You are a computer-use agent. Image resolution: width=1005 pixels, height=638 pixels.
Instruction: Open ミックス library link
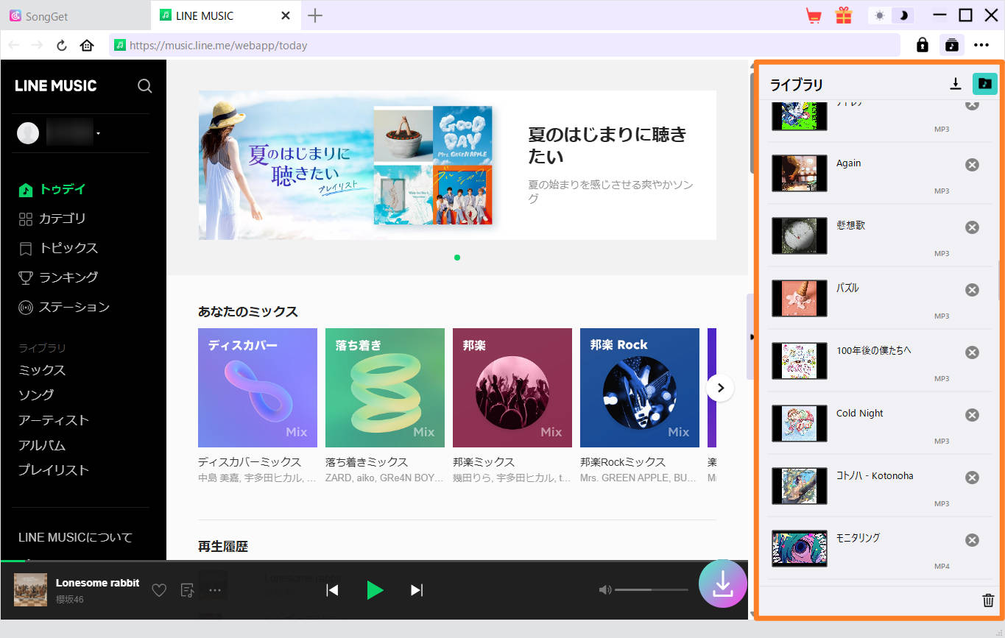tap(42, 370)
